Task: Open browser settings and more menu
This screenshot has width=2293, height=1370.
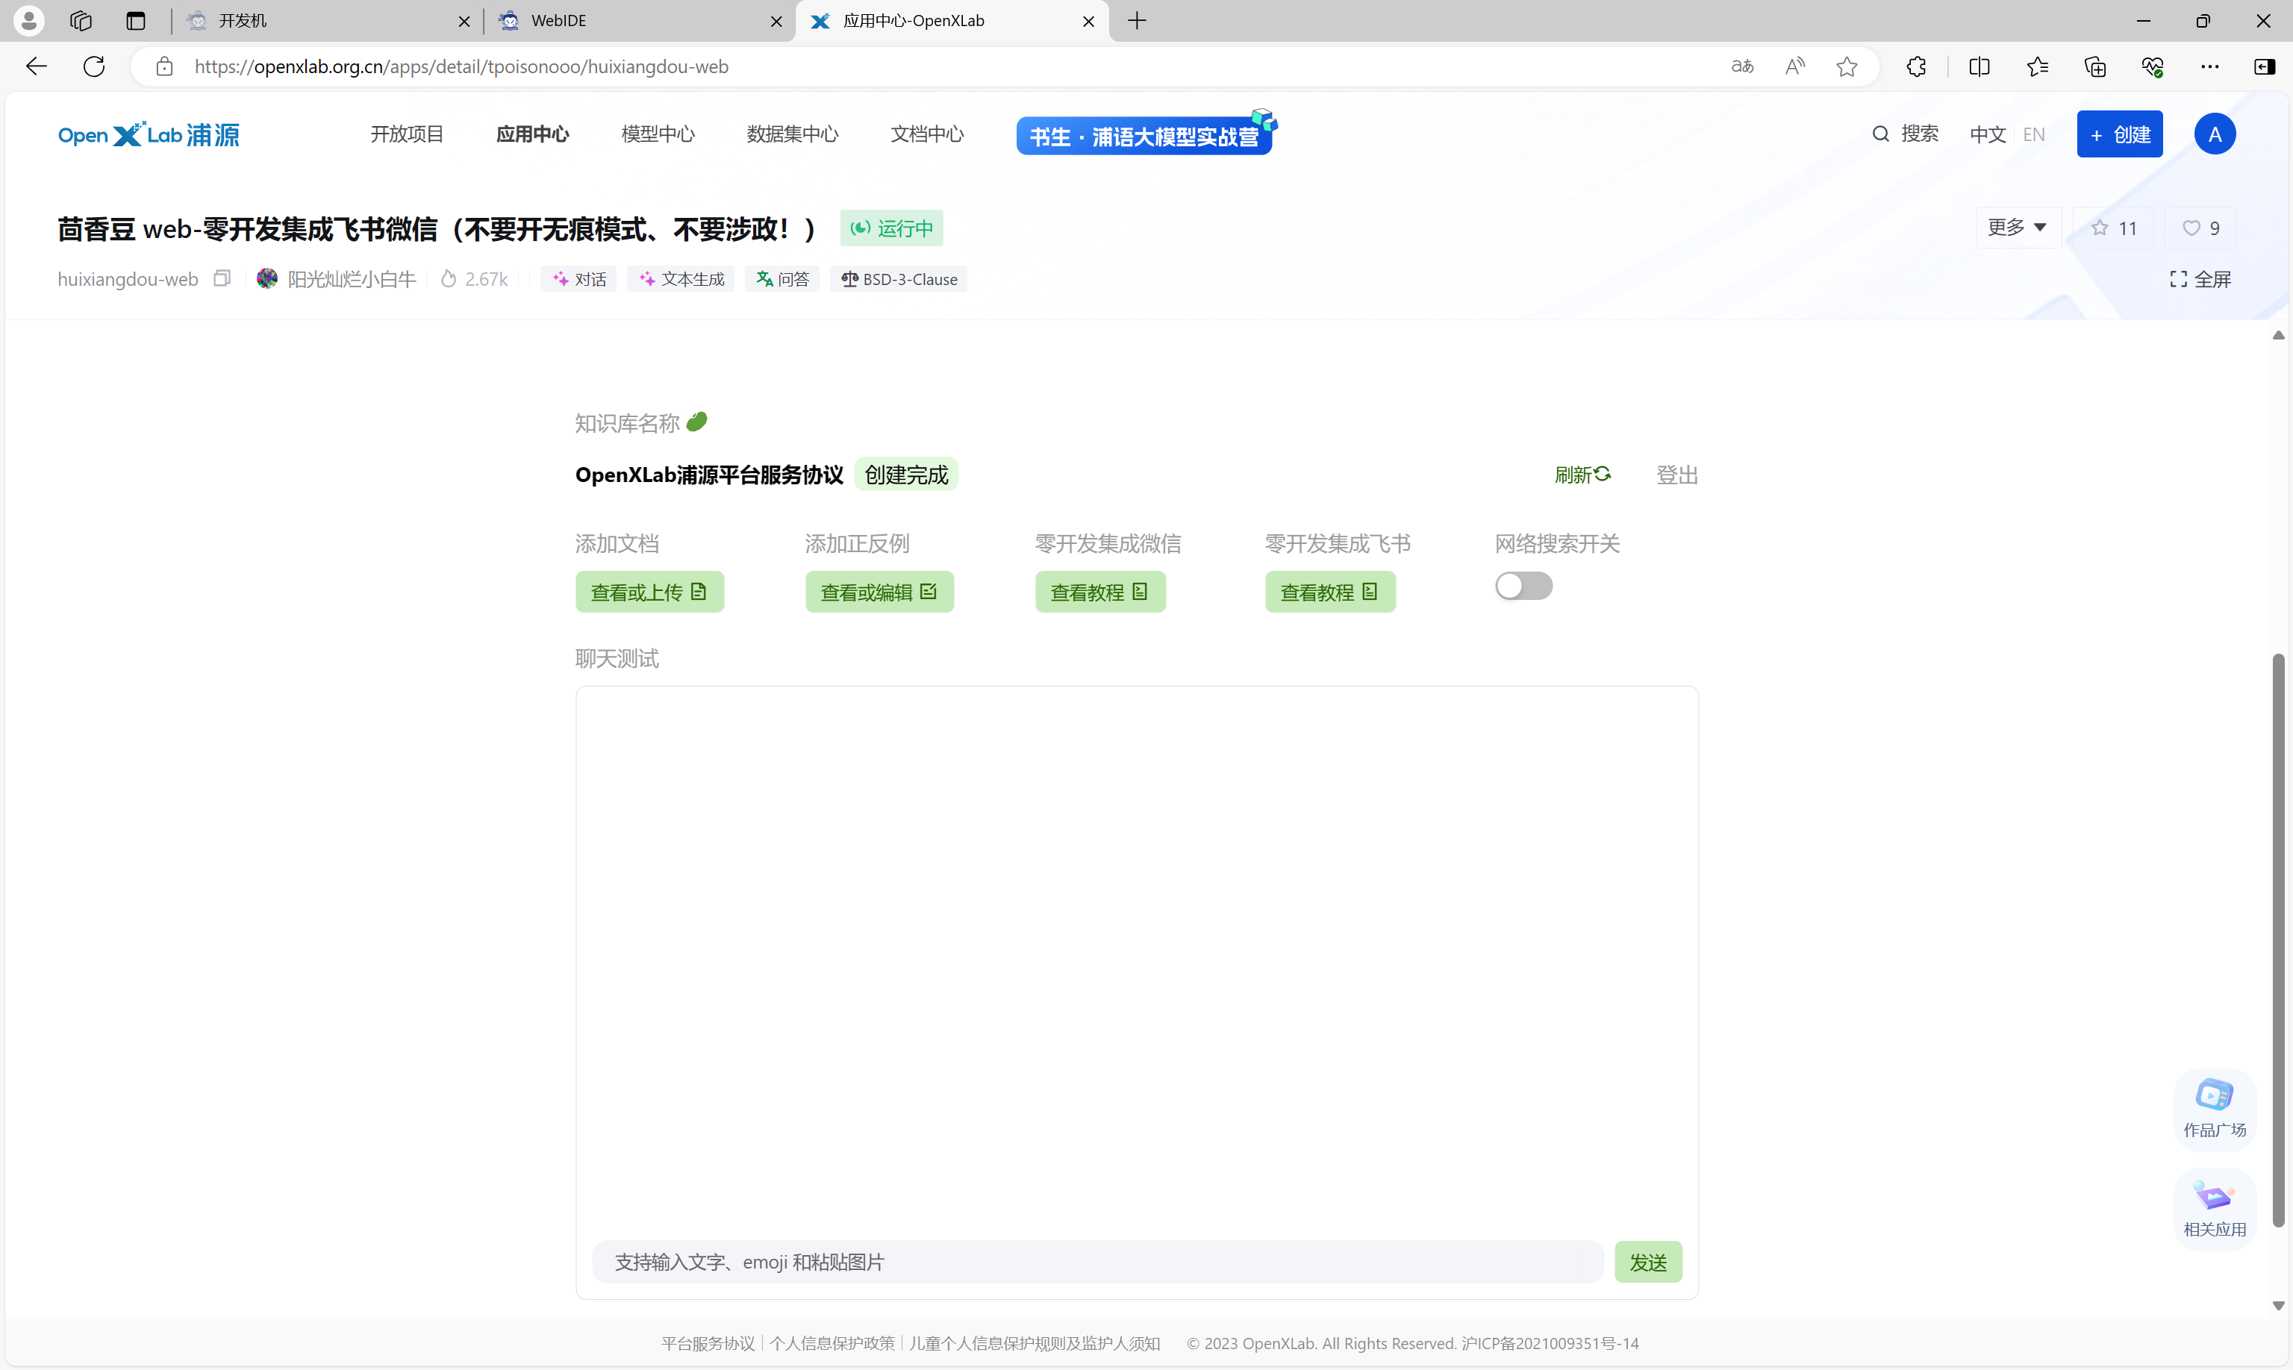Action: 2210,66
